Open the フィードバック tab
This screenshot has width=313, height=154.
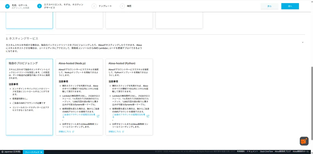tap(32, 152)
